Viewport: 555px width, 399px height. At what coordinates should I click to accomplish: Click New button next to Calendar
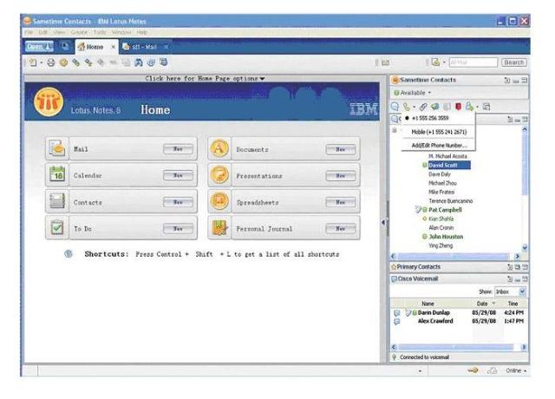click(x=179, y=175)
